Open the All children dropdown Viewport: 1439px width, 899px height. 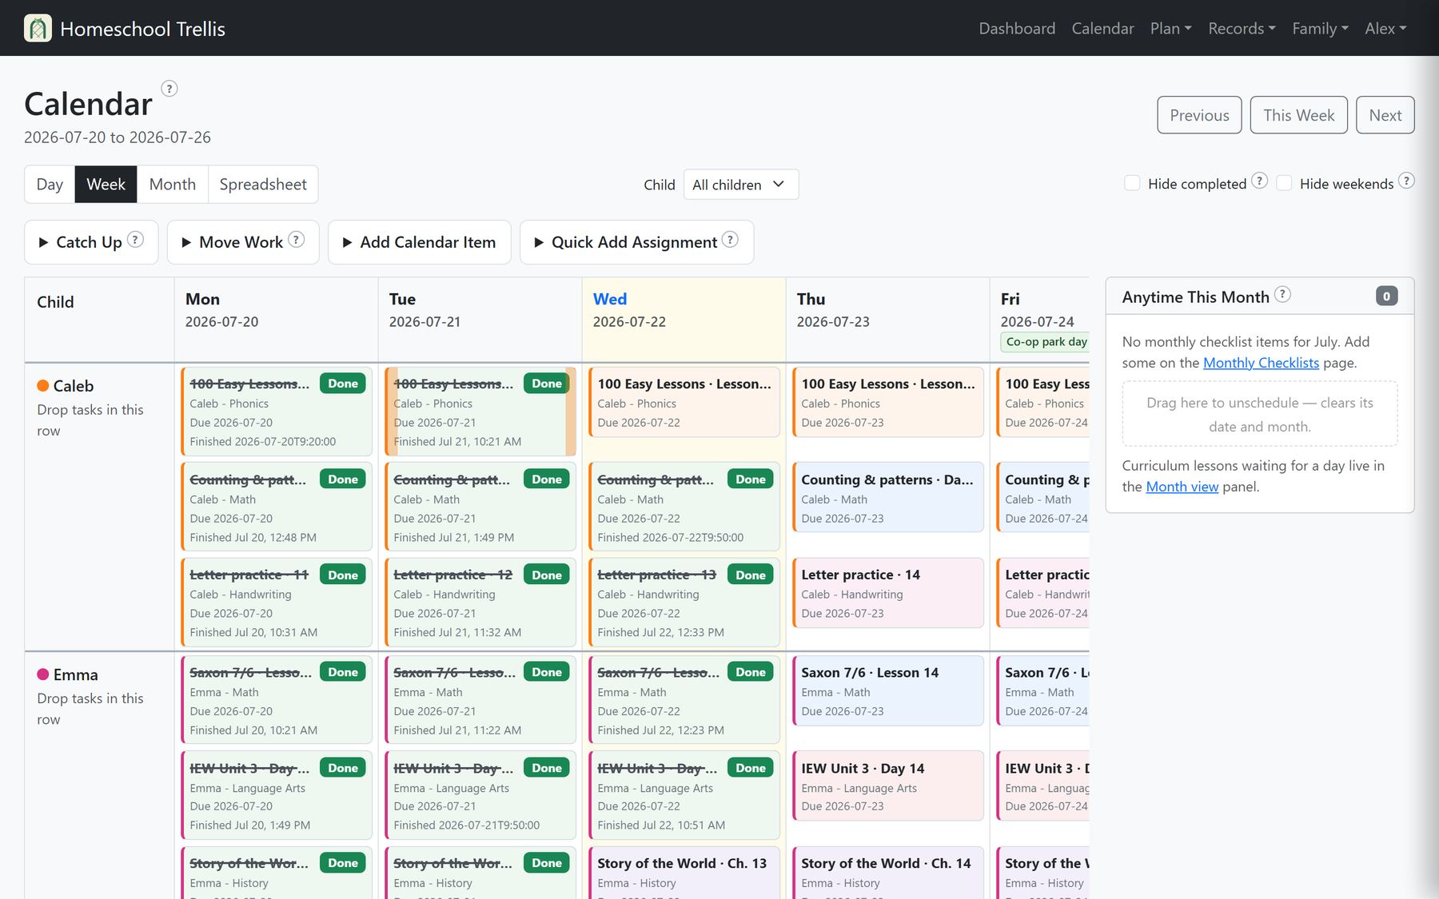[x=741, y=185]
